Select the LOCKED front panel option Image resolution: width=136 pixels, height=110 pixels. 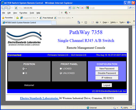61,69
